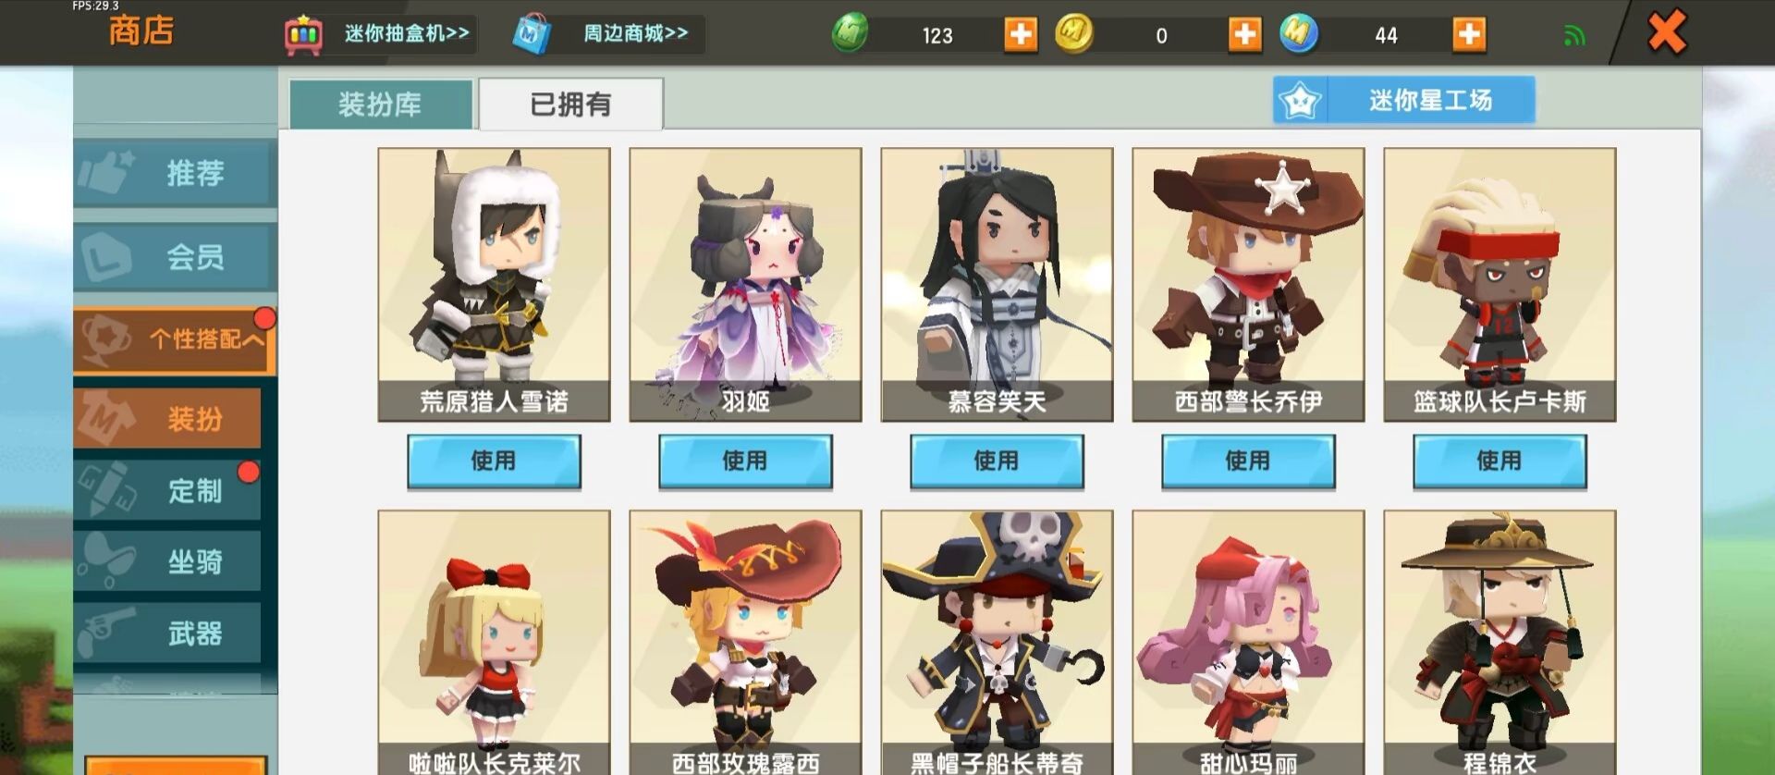Switch to the 已拥有 tab
1775x775 pixels.
570,105
